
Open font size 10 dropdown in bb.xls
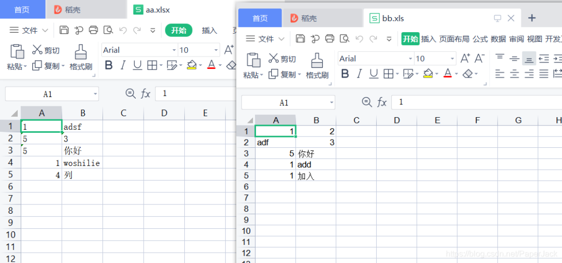452,59
